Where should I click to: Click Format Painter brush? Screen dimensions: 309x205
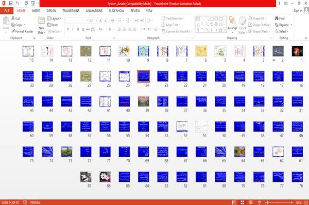click(x=22, y=31)
